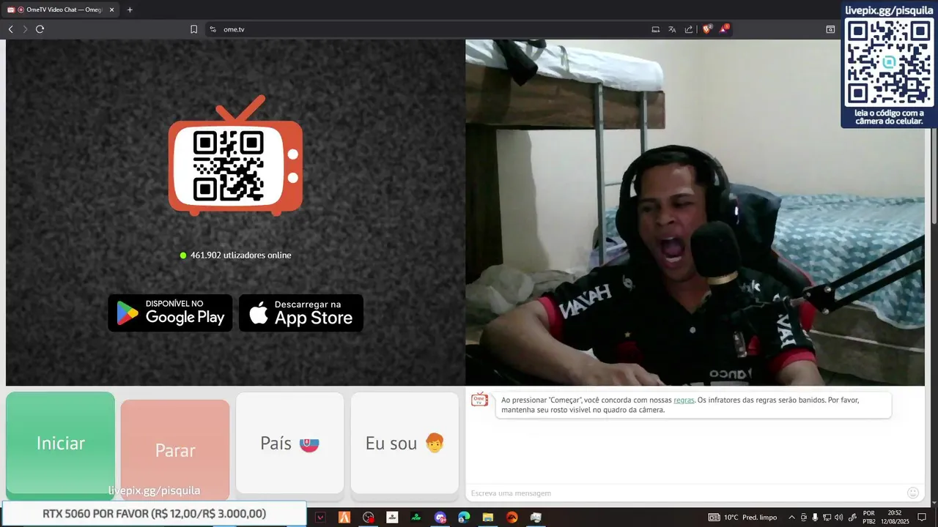This screenshot has height=527, width=938.
Task: Go forward in browser history
Action: click(x=25, y=29)
